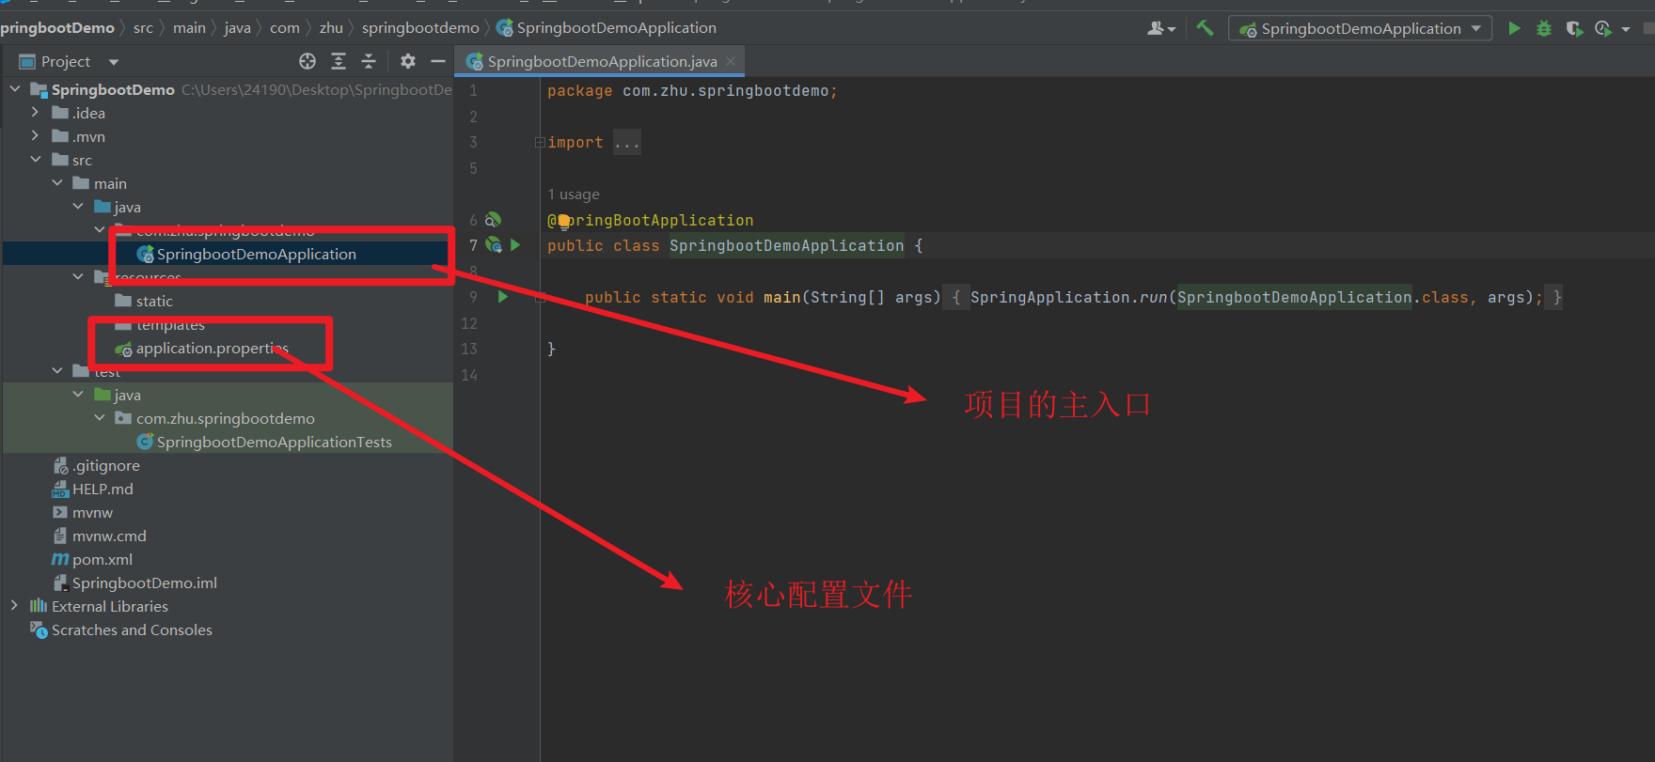This screenshot has width=1655, height=762.
Task: Select the SpringbootDemoApplication.java editor tab
Action: [x=602, y=61]
